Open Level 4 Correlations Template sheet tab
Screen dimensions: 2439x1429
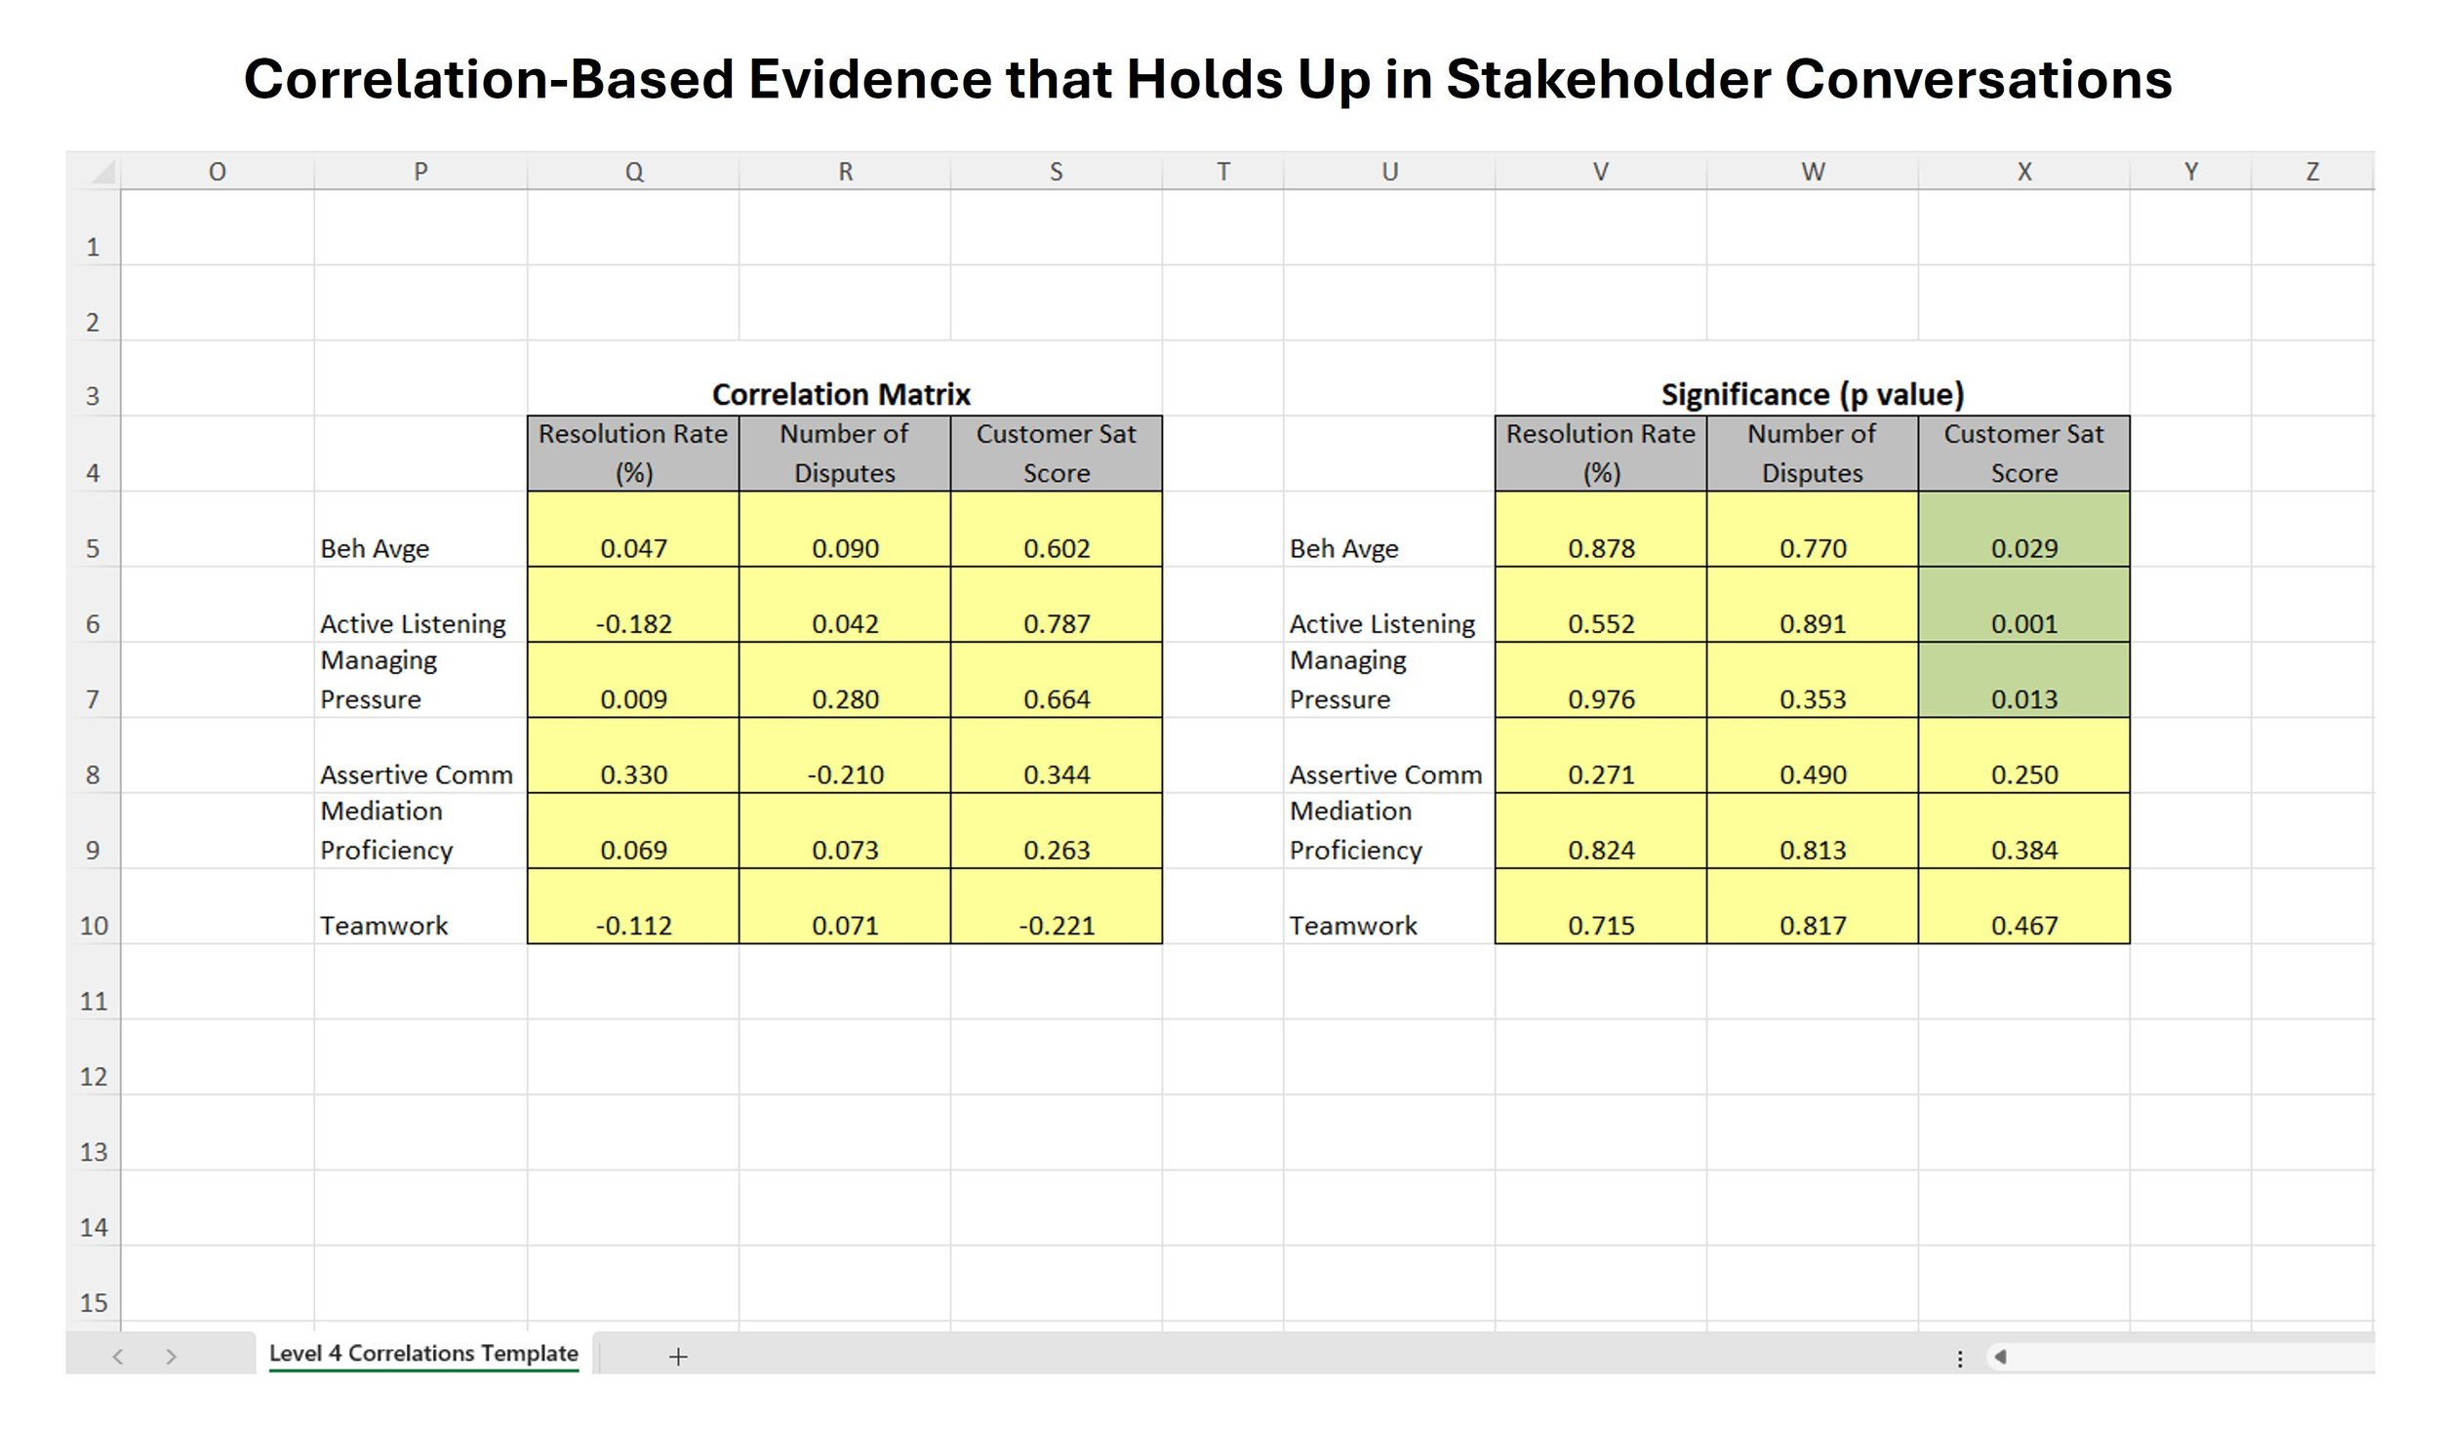point(423,1353)
